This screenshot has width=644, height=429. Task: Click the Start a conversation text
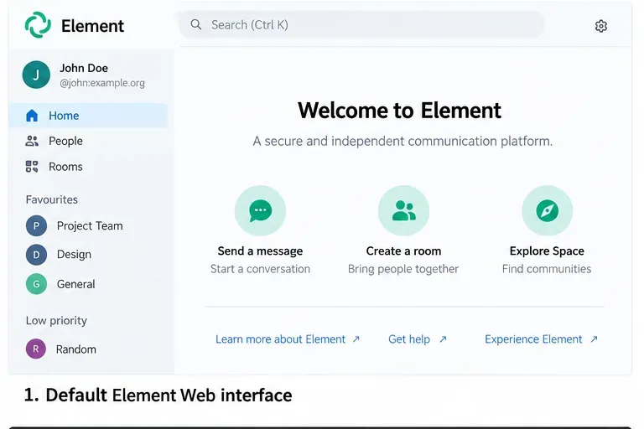click(261, 269)
